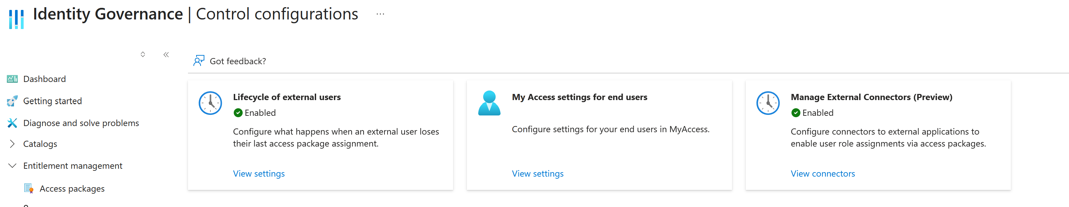
Task: Select Access packages in the sidebar
Action: pos(72,188)
